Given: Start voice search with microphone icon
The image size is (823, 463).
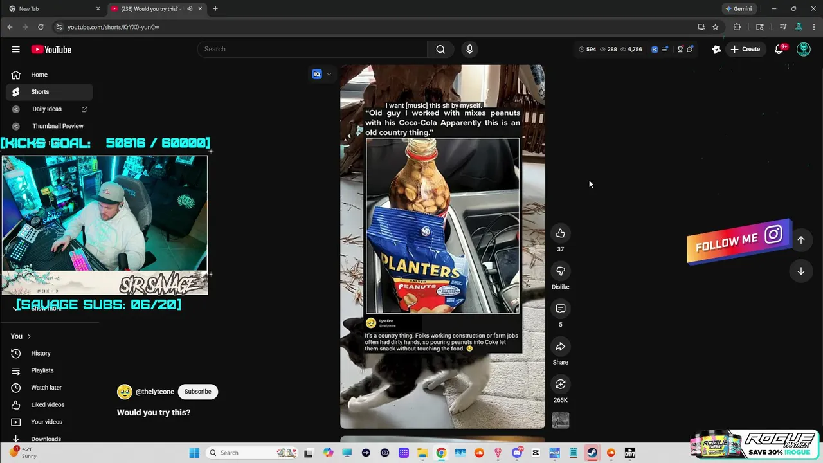Looking at the screenshot, I should coord(469,49).
